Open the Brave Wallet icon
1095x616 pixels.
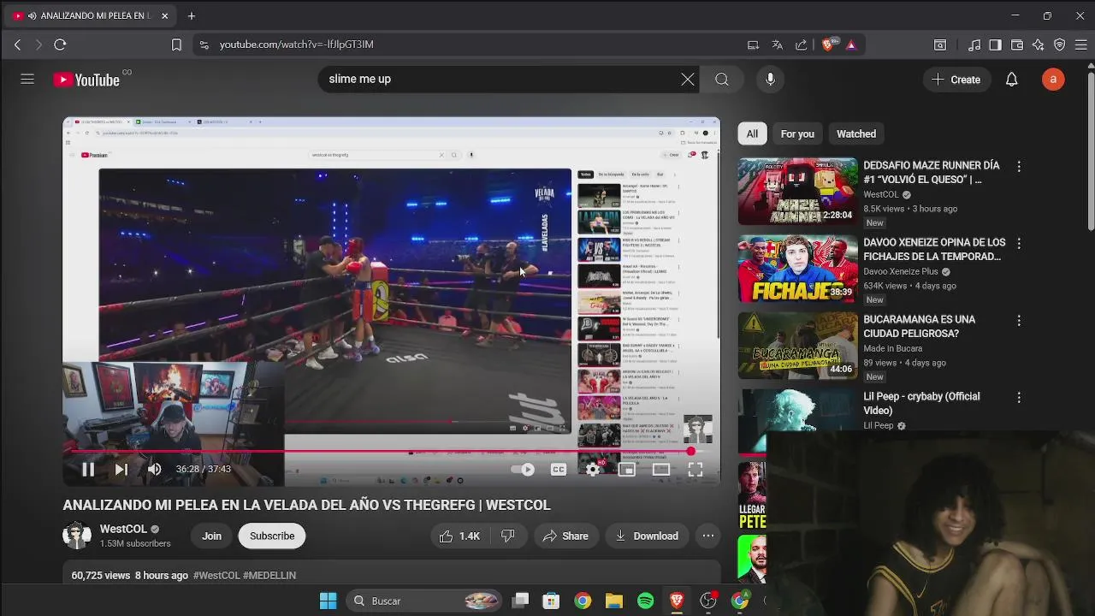[1017, 44]
